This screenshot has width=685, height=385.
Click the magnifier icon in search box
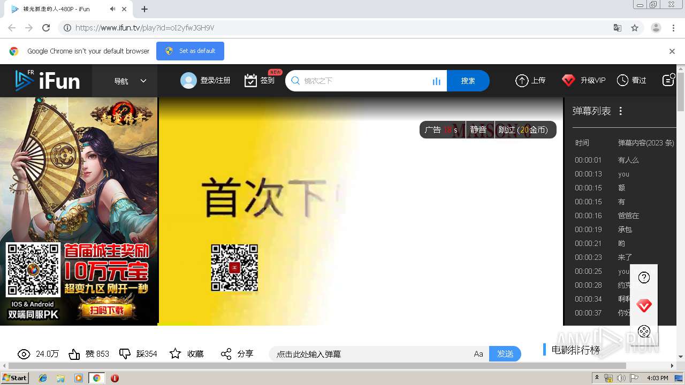295,81
